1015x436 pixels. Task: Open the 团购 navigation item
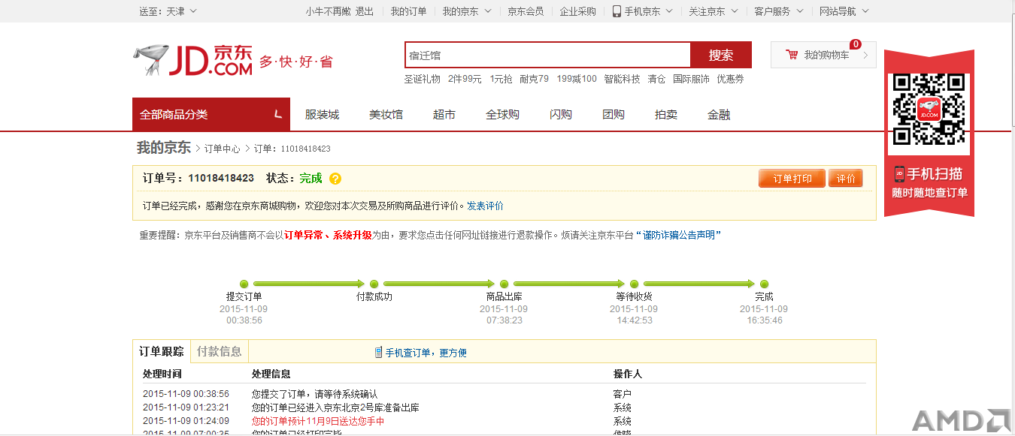[614, 115]
